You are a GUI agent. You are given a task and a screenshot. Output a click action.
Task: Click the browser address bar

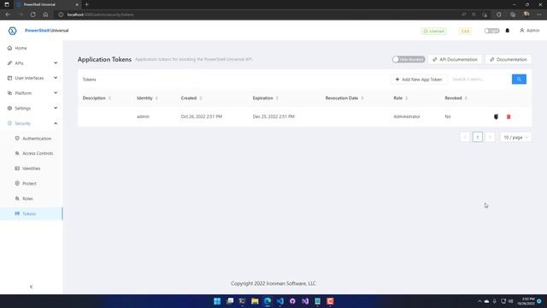click(x=258, y=15)
